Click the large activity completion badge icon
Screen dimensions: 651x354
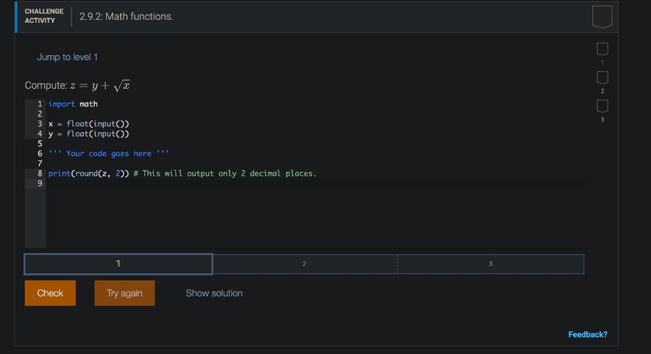pyautogui.click(x=602, y=17)
